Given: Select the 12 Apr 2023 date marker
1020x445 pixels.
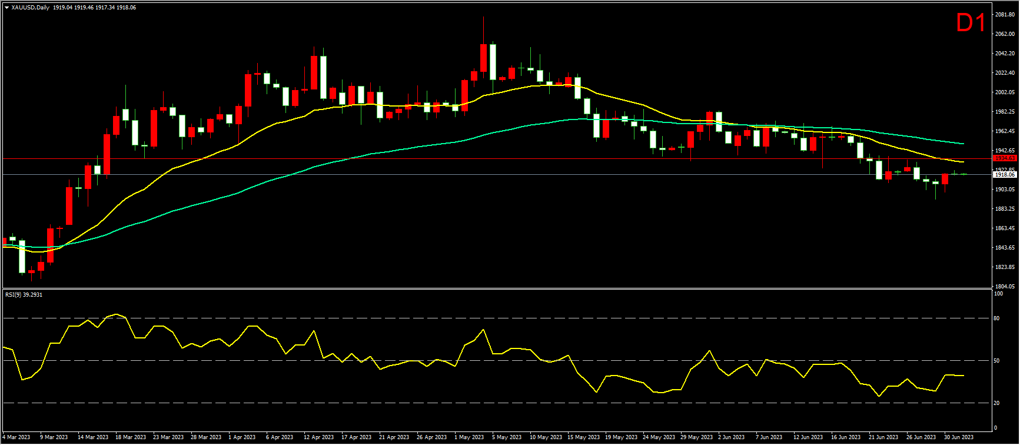Looking at the screenshot, I should tap(318, 437).
